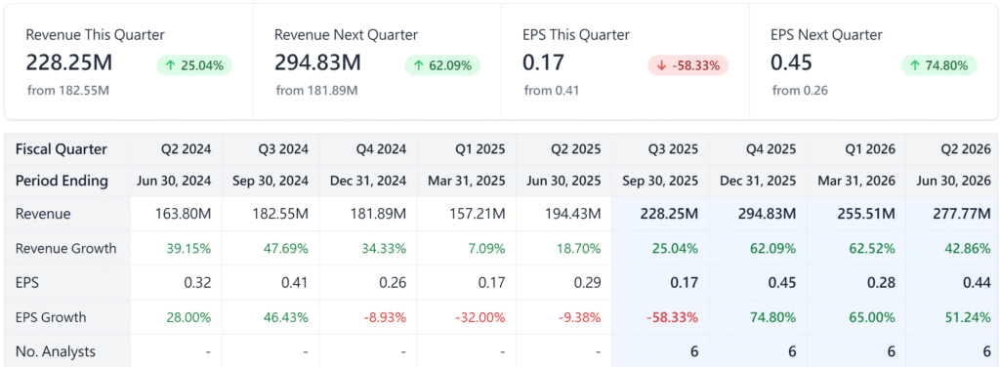The image size is (1000, 367).
Task: Open the EPS Next Quarter card
Action: click(873, 61)
